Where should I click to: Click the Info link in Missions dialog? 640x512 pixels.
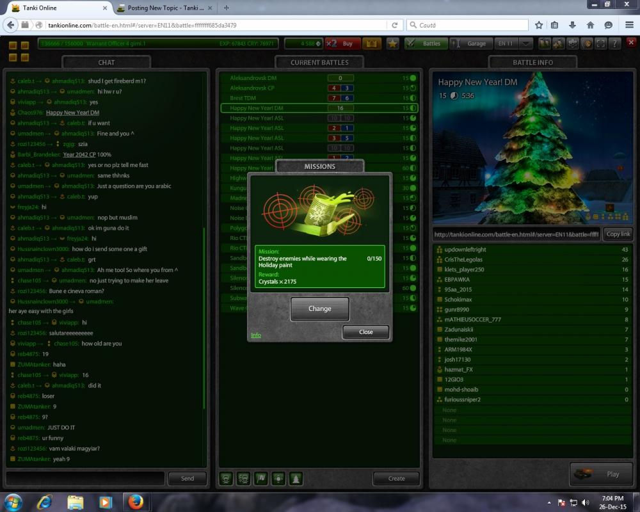tap(255, 335)
